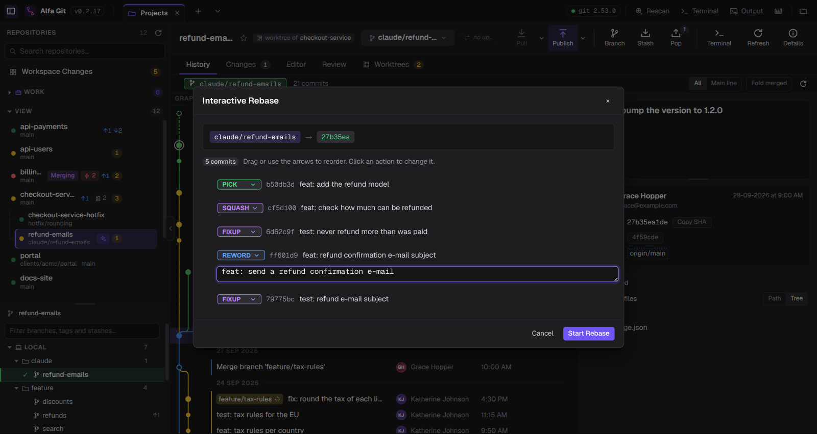
Task: Switch to the Review tab
Action: coord(334,65)
